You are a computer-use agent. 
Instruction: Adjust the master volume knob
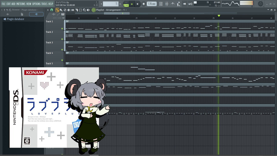click(x=260, y=4)
